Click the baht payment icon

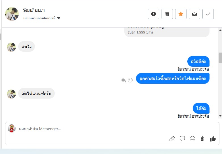(202, 139)
